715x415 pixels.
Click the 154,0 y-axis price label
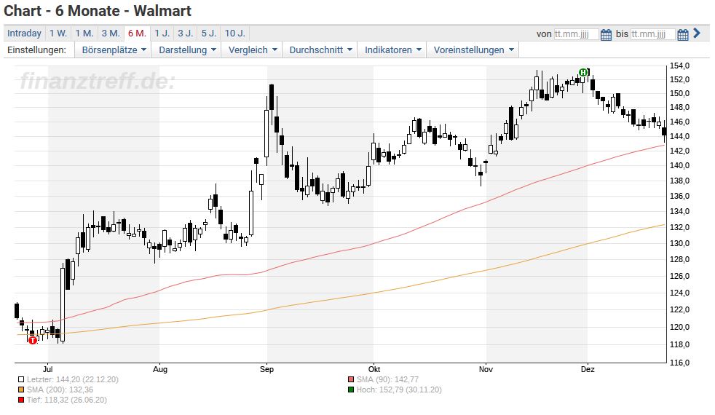tap(679, 66)
